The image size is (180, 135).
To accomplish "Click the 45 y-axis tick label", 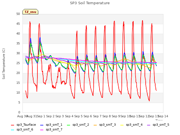I will coord(18,24).
